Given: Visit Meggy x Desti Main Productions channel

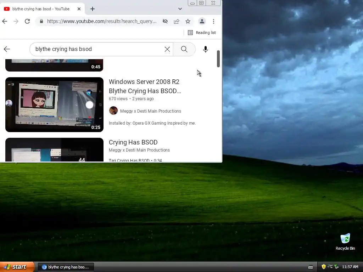Looking at the screenshot, I should (150, 111).
